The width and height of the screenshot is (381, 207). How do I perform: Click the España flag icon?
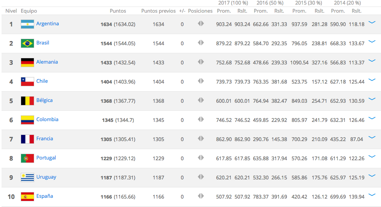27,197
